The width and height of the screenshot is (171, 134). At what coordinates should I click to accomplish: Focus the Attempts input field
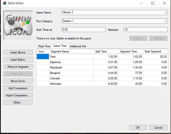146,29
